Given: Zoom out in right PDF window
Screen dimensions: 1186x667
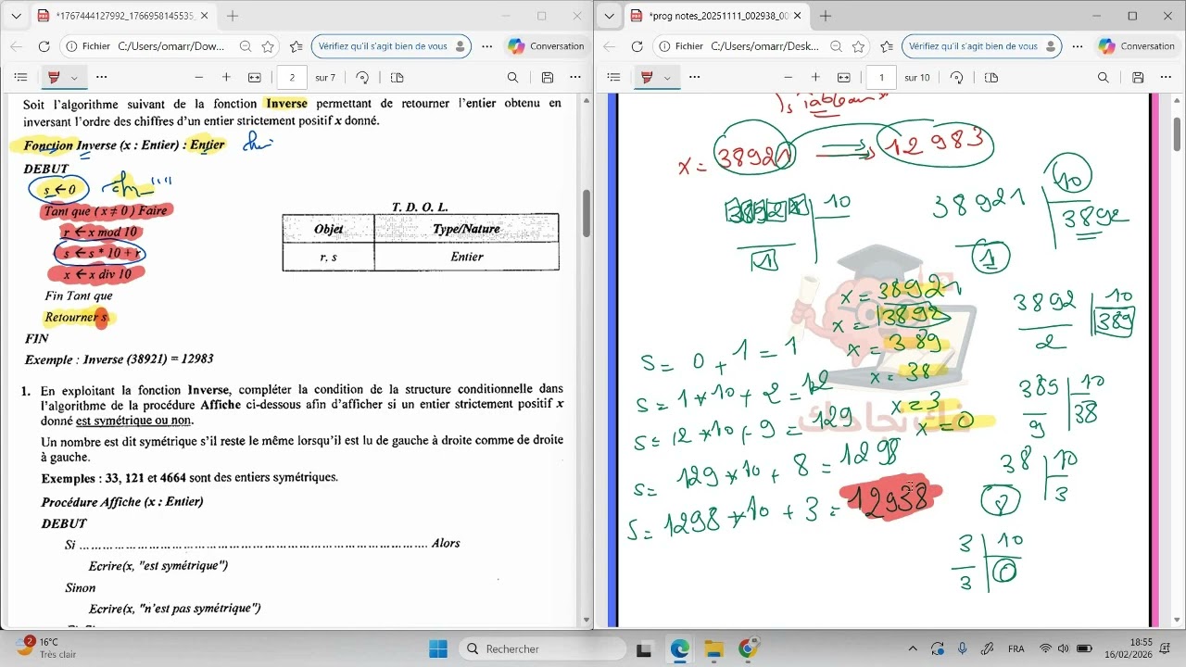Looking at the screenshot, I should (789, 78).
